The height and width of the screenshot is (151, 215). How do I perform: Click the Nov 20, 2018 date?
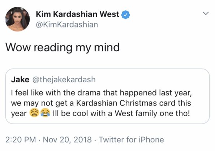coord(67,140)
